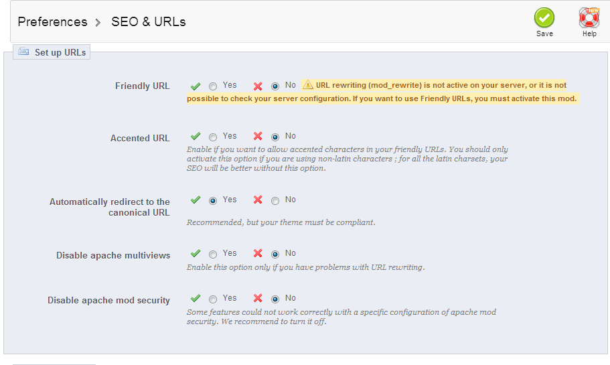Click the green Save checkmark icon
The width and height of the screenshot is (610, 365).
point(544,18)
